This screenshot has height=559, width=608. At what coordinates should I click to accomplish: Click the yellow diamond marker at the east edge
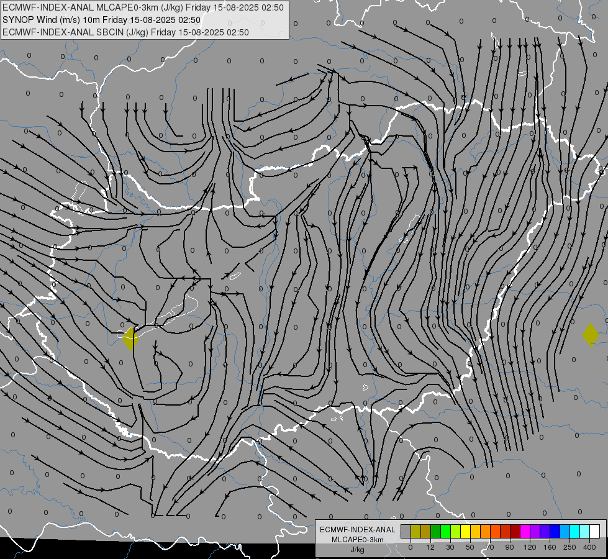pos(591,335)
